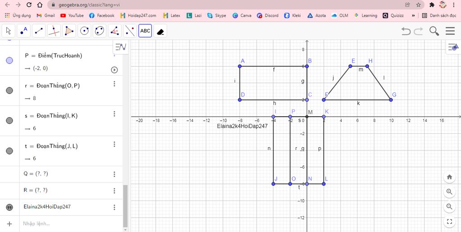Screen dimensions: 461x232
Task: Toggle visibility of segment r
Action: coord(9,91)
